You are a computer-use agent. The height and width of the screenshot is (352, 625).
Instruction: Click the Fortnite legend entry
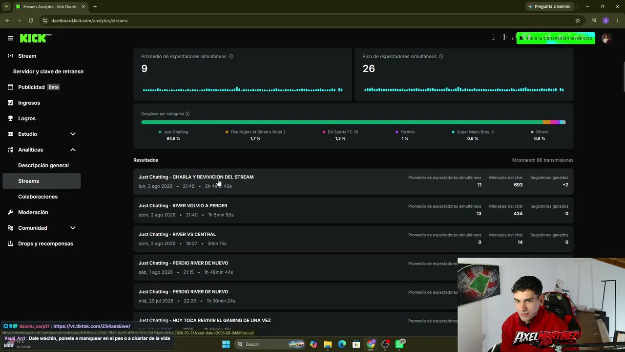405,135
